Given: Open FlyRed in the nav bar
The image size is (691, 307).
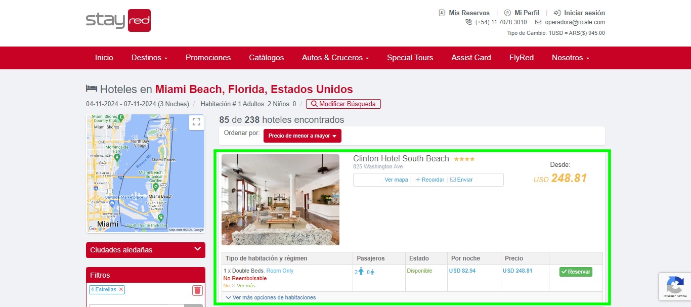Looking at the screenshot, I should pyautogui.click(x=522, y=58).
